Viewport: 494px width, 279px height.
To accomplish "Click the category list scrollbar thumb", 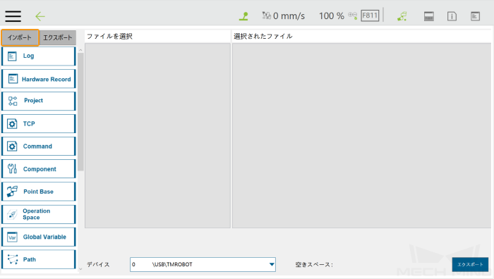I will click(80, 111).
